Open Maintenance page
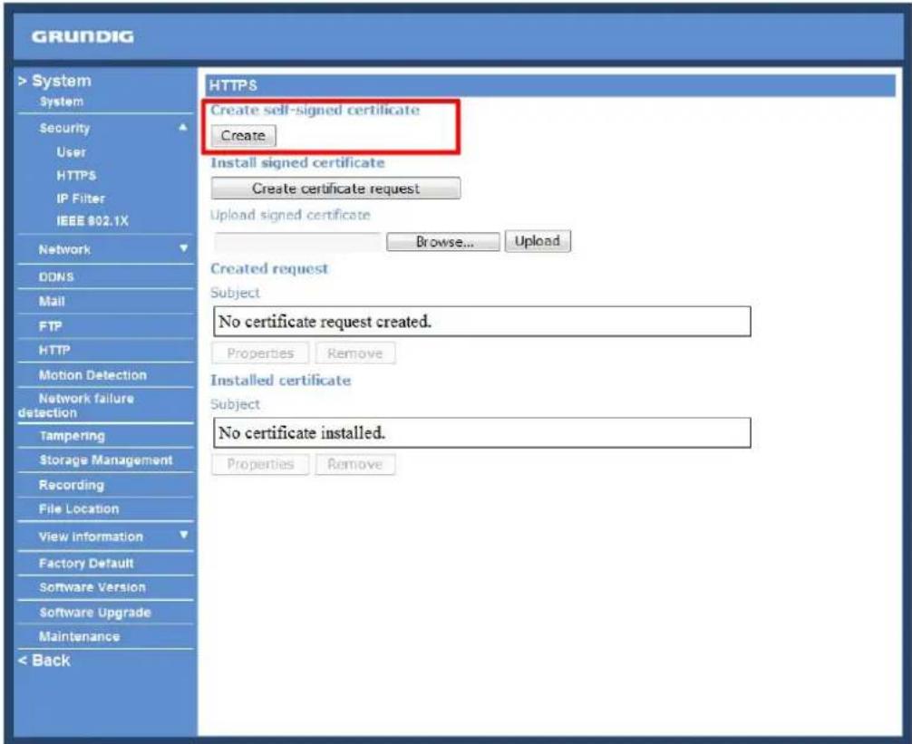912x744 pixels. point(79,637)
